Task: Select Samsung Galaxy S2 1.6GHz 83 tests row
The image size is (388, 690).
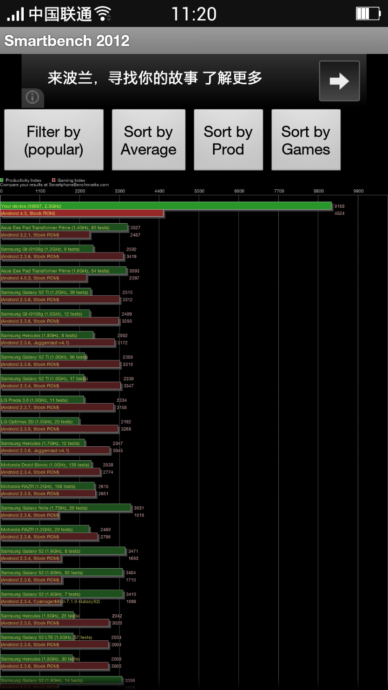Action: [x=61, y=572]
